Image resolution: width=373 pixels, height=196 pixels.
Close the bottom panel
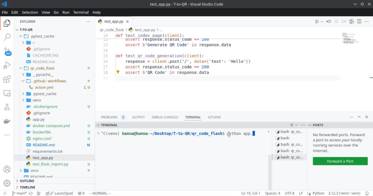(x=367, y=117)
